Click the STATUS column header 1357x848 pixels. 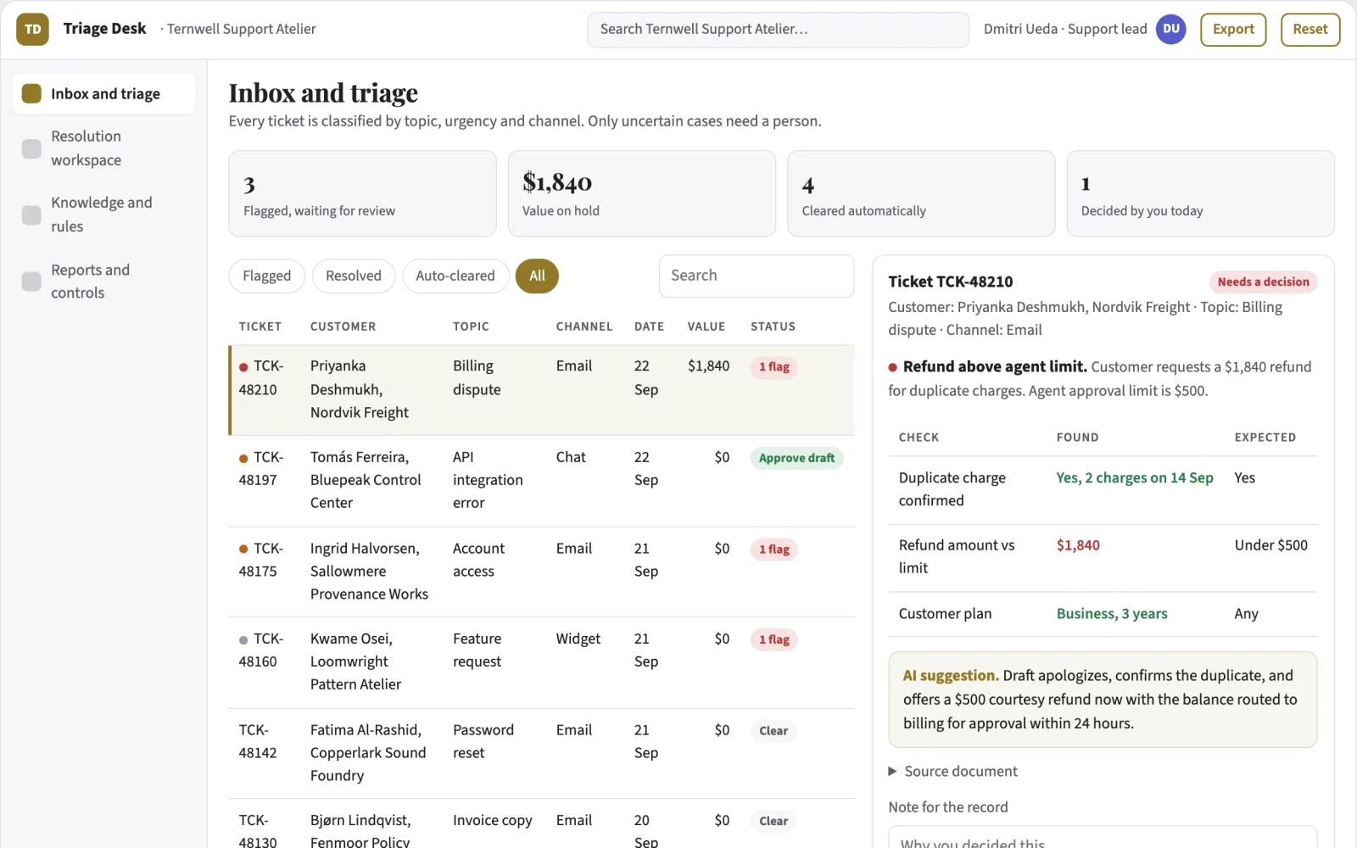[x=773, y=326]
